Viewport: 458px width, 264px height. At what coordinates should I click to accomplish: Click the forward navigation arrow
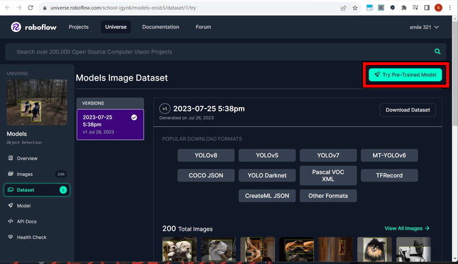(x=19, y=8)
